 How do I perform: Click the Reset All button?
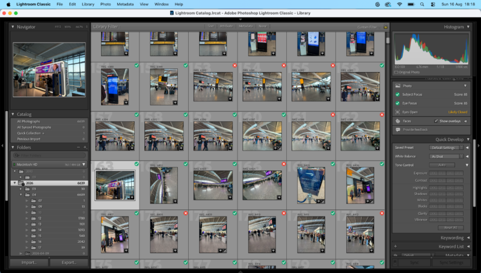[450, 228]
